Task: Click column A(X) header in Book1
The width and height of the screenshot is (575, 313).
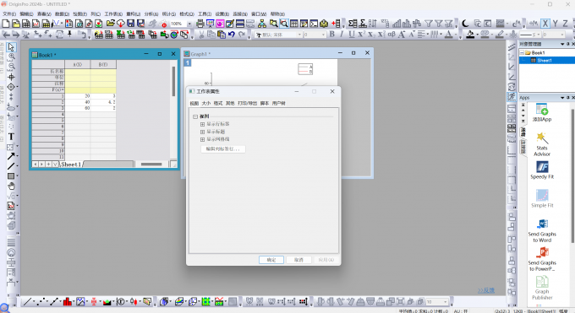Action: 78,64
